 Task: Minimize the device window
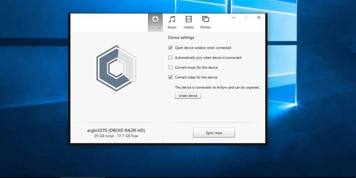(x=233, y=17)
